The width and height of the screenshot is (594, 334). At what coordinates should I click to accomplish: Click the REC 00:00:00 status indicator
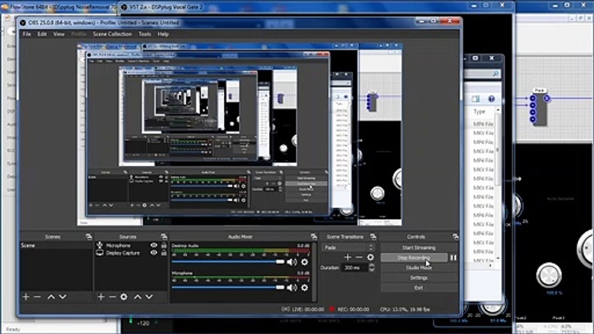point(349,309)
